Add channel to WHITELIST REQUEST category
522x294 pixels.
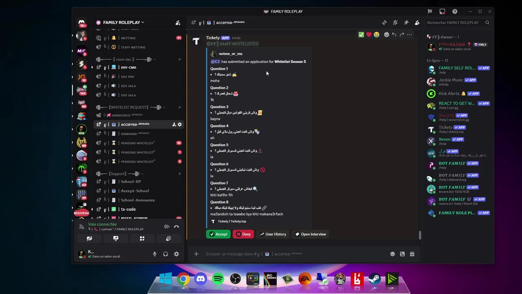pos(179,107)
